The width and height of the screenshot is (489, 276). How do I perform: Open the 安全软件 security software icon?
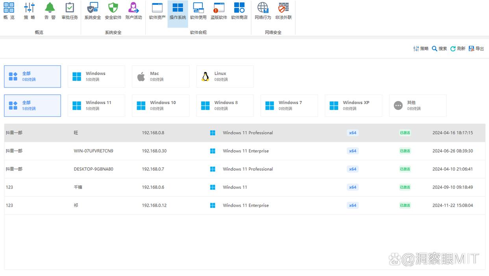pos(113,11)
